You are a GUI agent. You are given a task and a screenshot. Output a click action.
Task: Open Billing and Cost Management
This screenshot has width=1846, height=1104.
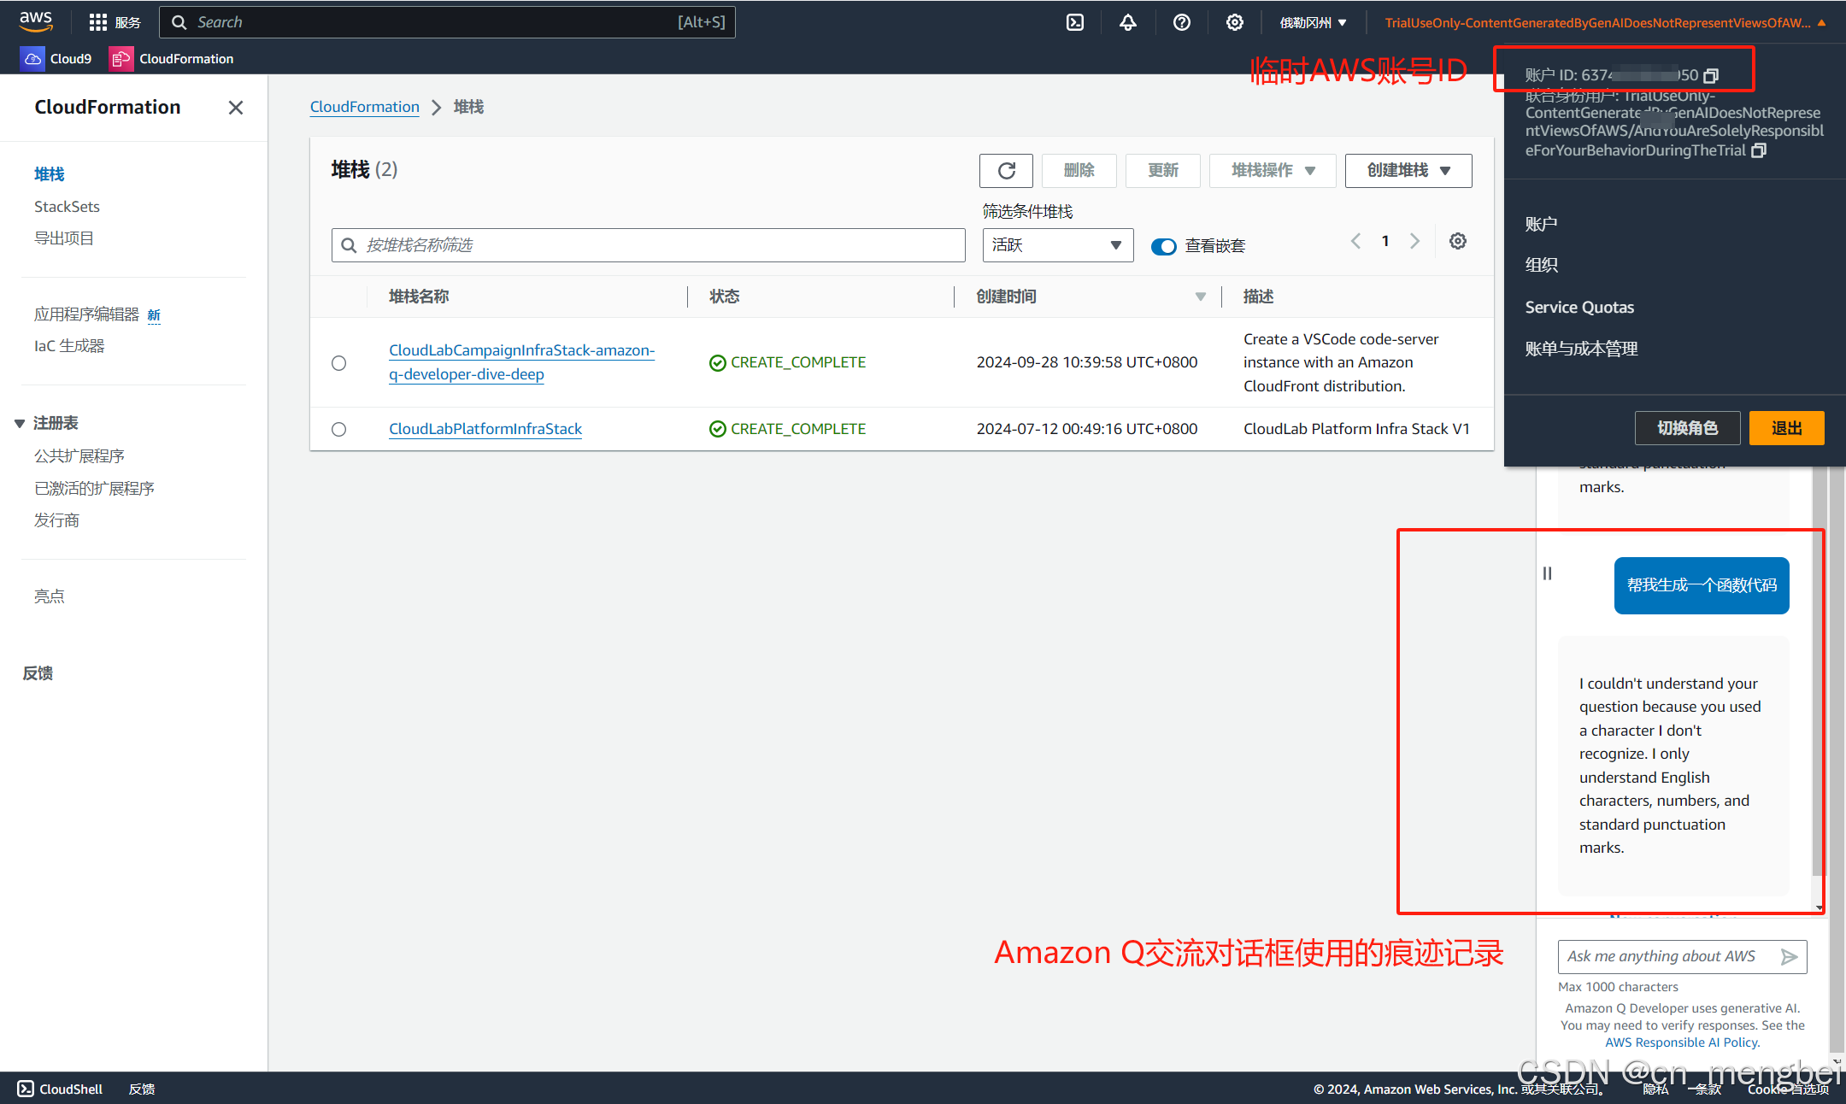1581,349
